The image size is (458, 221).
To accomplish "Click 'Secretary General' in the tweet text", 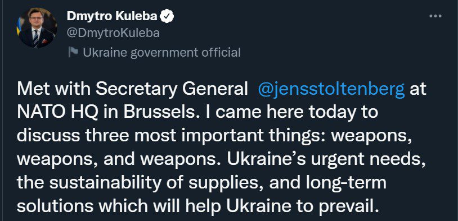I will (172, 90).
